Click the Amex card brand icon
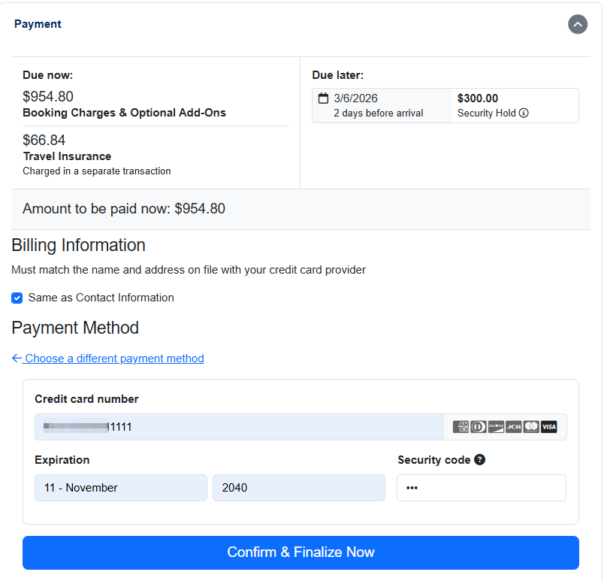This screenshot has height=581, width=604. click(461, 426)
